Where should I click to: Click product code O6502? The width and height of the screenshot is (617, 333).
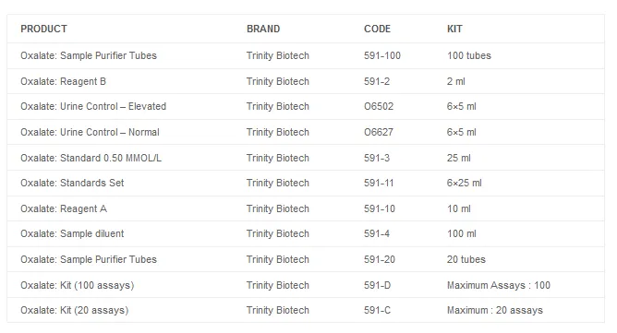[379, 107]
